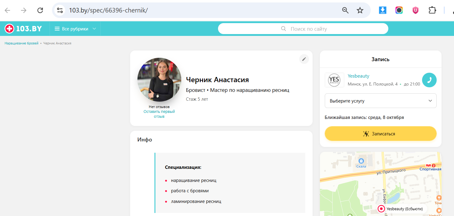
Task: Select the Стаж 5 лет text
Action: coord(197,99)
